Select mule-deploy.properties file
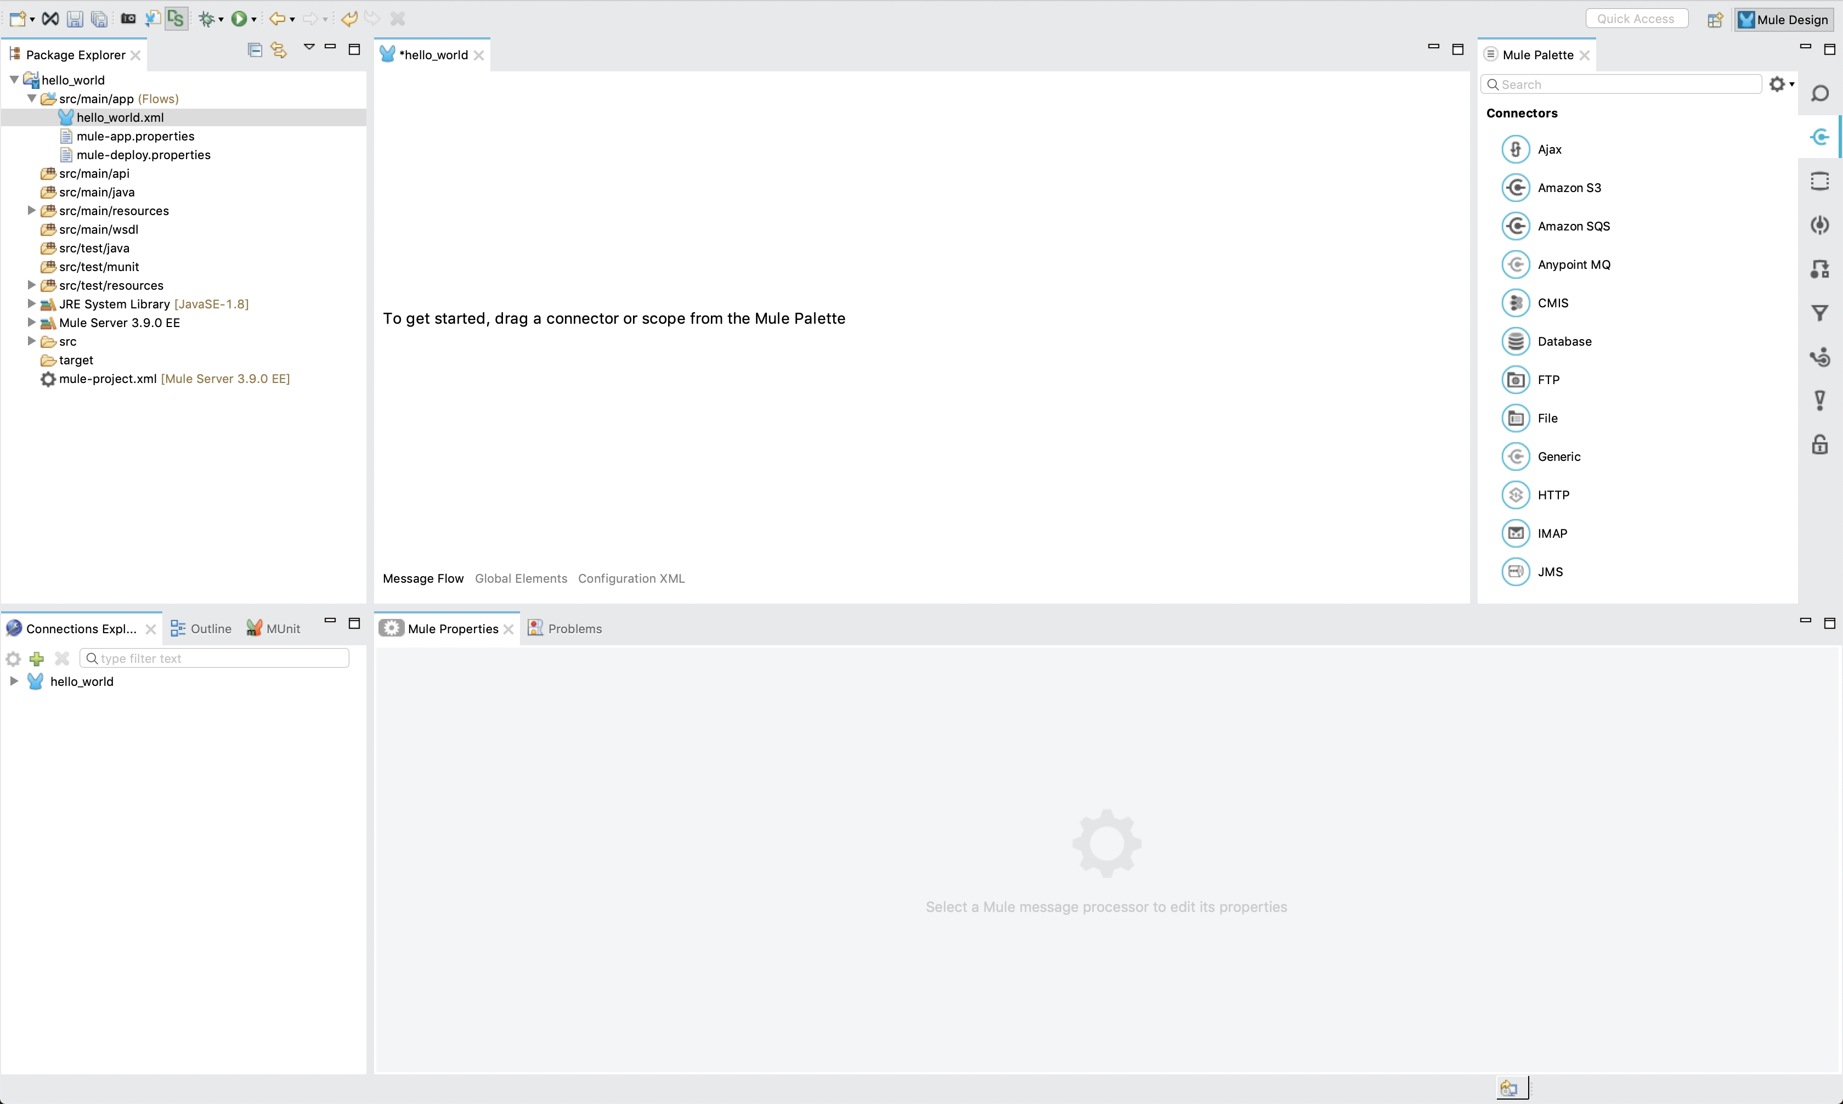The image size is (1843, 1104). tap(144, 155)
